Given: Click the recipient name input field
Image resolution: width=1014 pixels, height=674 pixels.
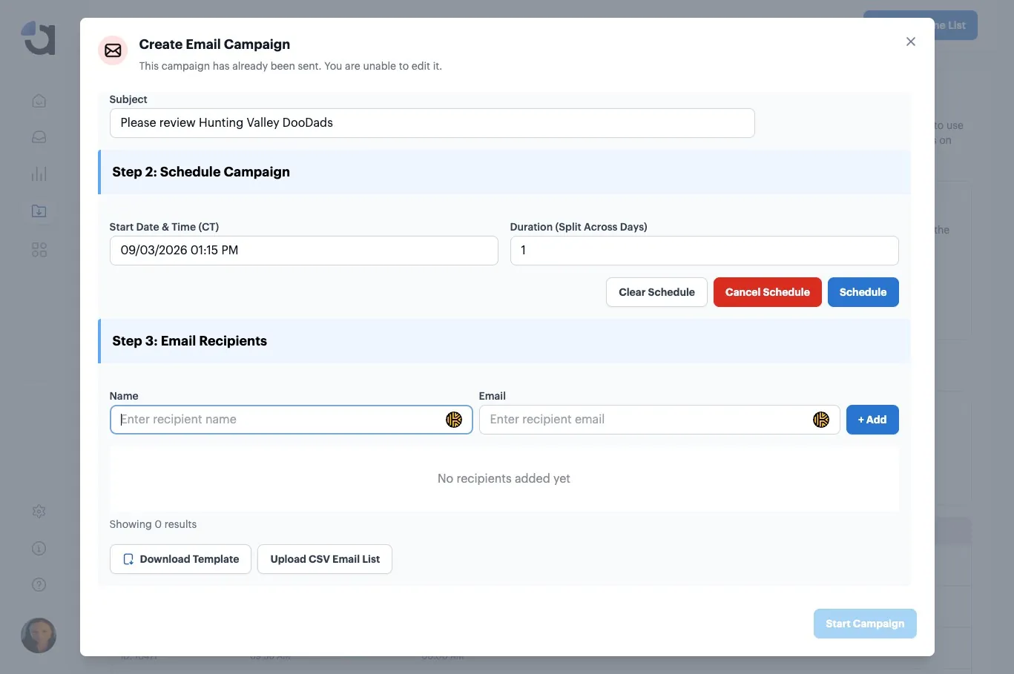Looking at the screenshot, I should tap(291, 420).
